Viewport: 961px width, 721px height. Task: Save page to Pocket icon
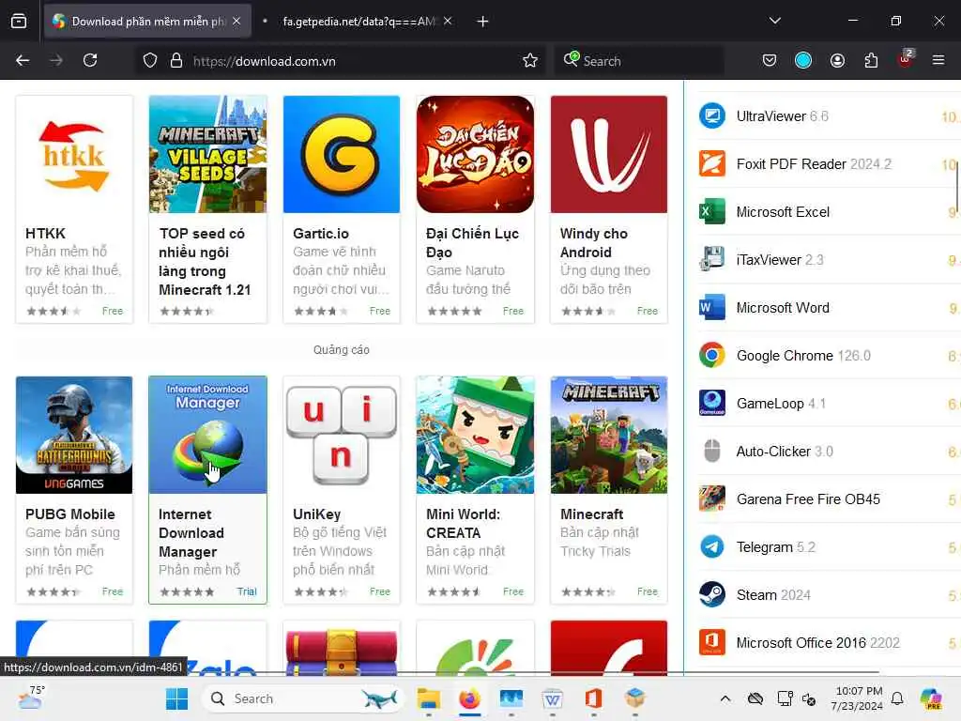(770, 60)
